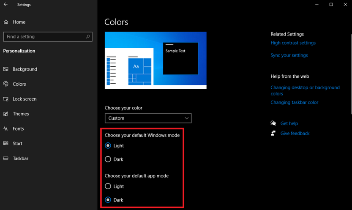Screen dimensions: 352x210
Task: Click the Start tiles icon
Action: [5, 143]
